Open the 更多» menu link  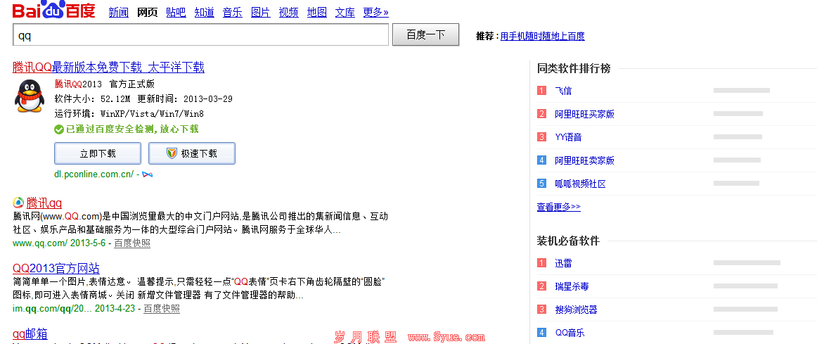(375, 12)
